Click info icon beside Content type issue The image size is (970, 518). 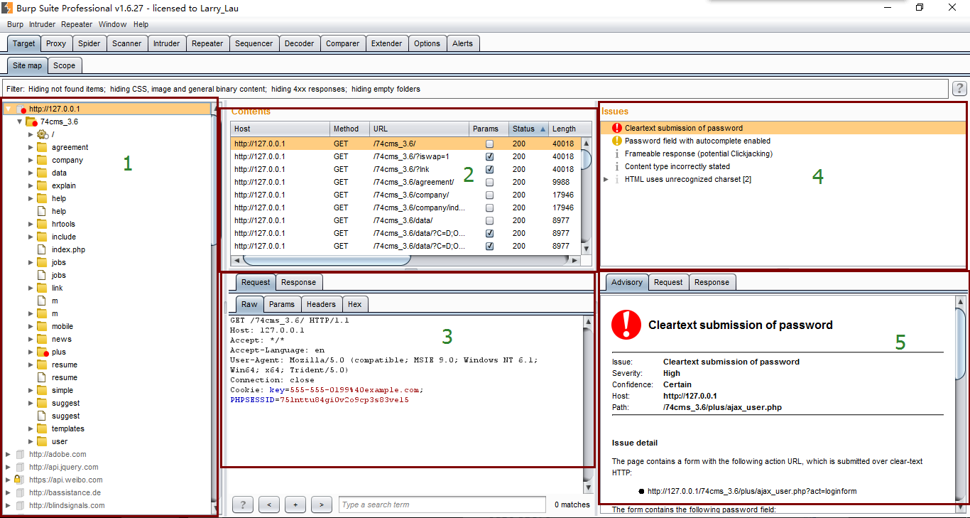click(616, 166)
